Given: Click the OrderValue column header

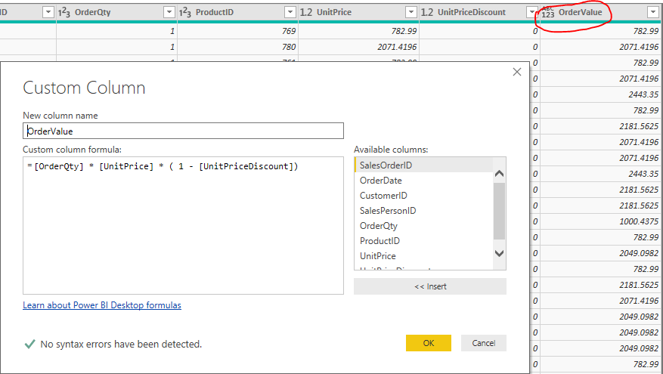Looking at the screenshot, I should 600,12.
